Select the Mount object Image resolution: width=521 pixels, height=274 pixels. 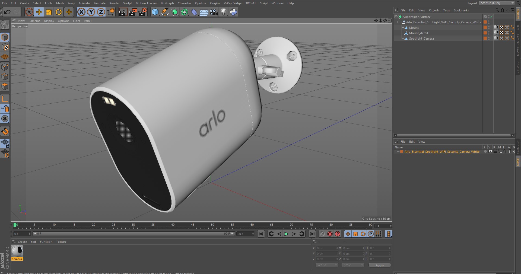tap(414, 28)
